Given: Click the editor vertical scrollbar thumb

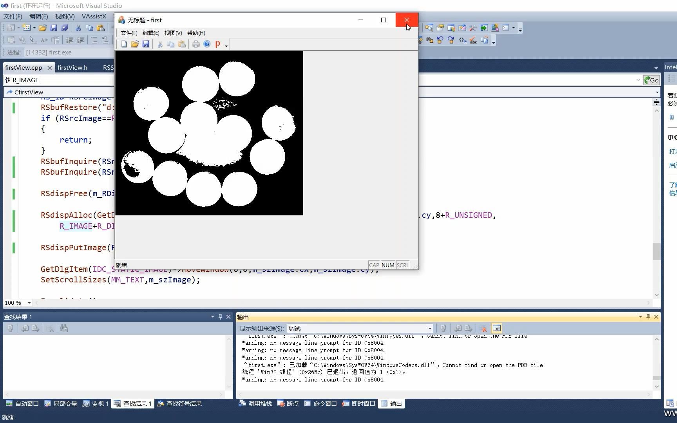Looking at the screenshot, I should [x=657, y=251].
